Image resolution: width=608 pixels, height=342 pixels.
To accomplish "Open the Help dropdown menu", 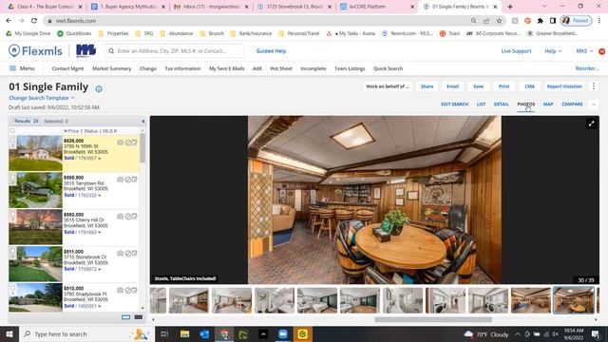I will tap(553, 51).
